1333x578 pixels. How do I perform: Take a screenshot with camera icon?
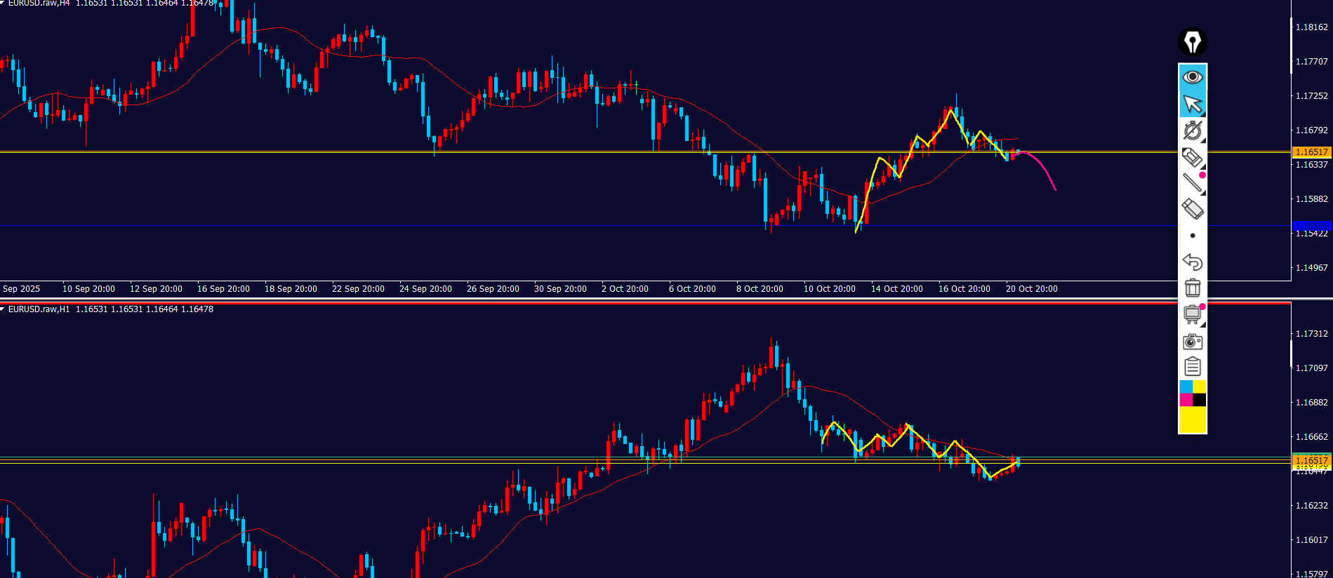[1192, 342]
